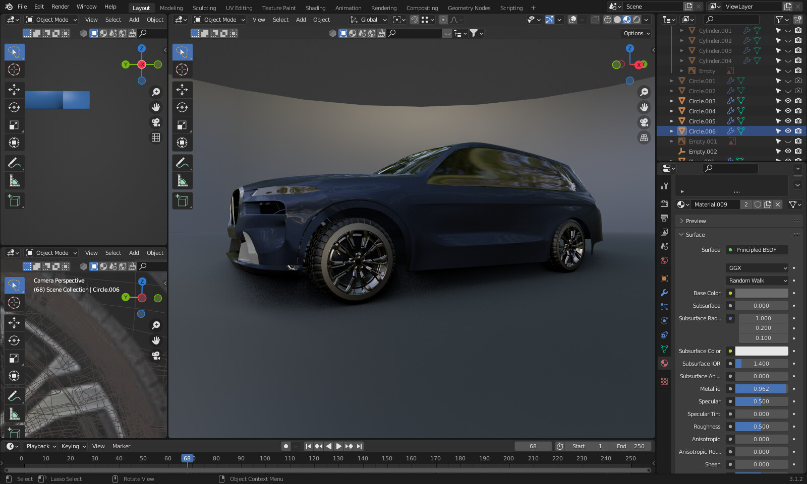The height and width of the screenshot is (484, 807).
Task: Open the Options dropdown in main viewport
Action: (x=636, y=33)
